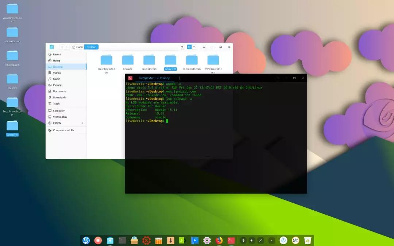Screen dimensions: 394x246
Task: Open the Trash icon in the dock
Action: [x=308, y=240]
